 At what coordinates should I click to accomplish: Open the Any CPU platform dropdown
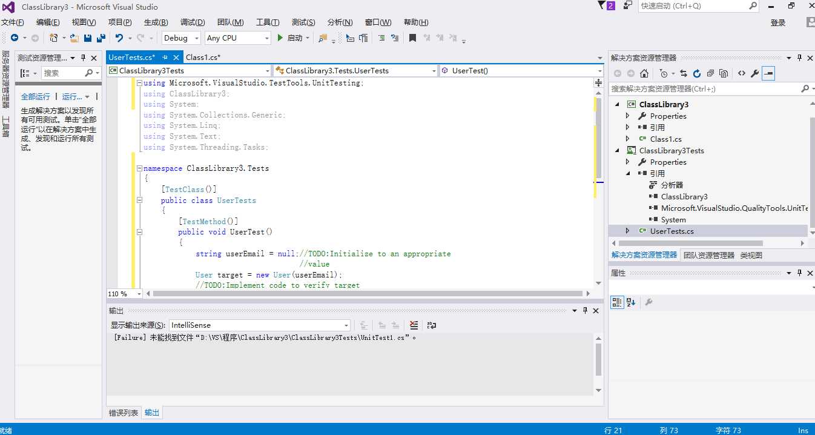click(266, 38)
